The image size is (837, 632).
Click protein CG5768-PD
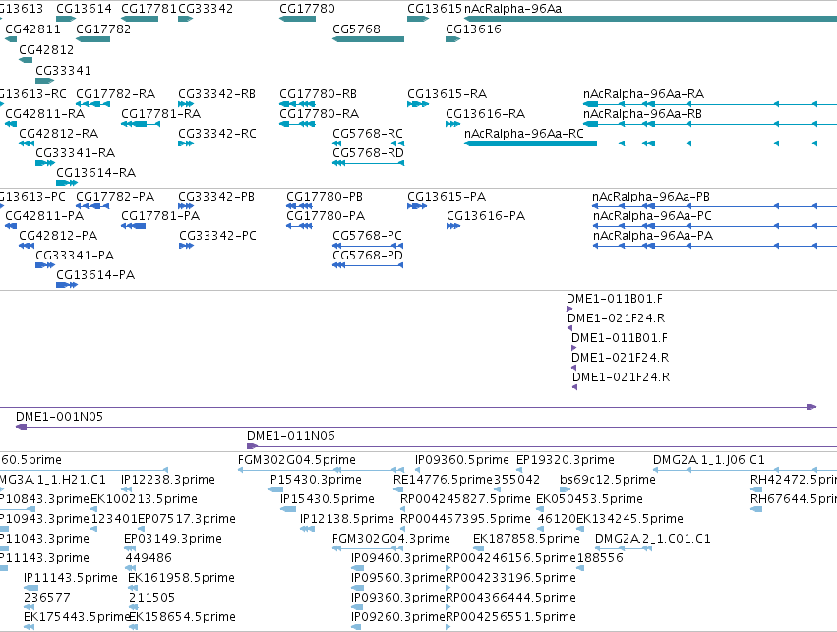pos(368,256)
